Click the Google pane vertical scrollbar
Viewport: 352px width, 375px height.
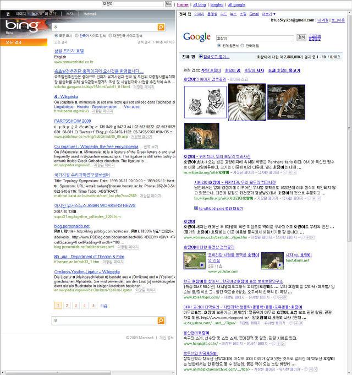(x=349, y=128)
